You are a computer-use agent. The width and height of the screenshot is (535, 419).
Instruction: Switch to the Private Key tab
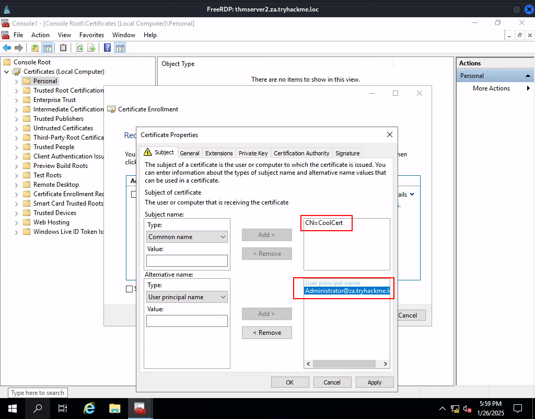[x=253, y=153]
